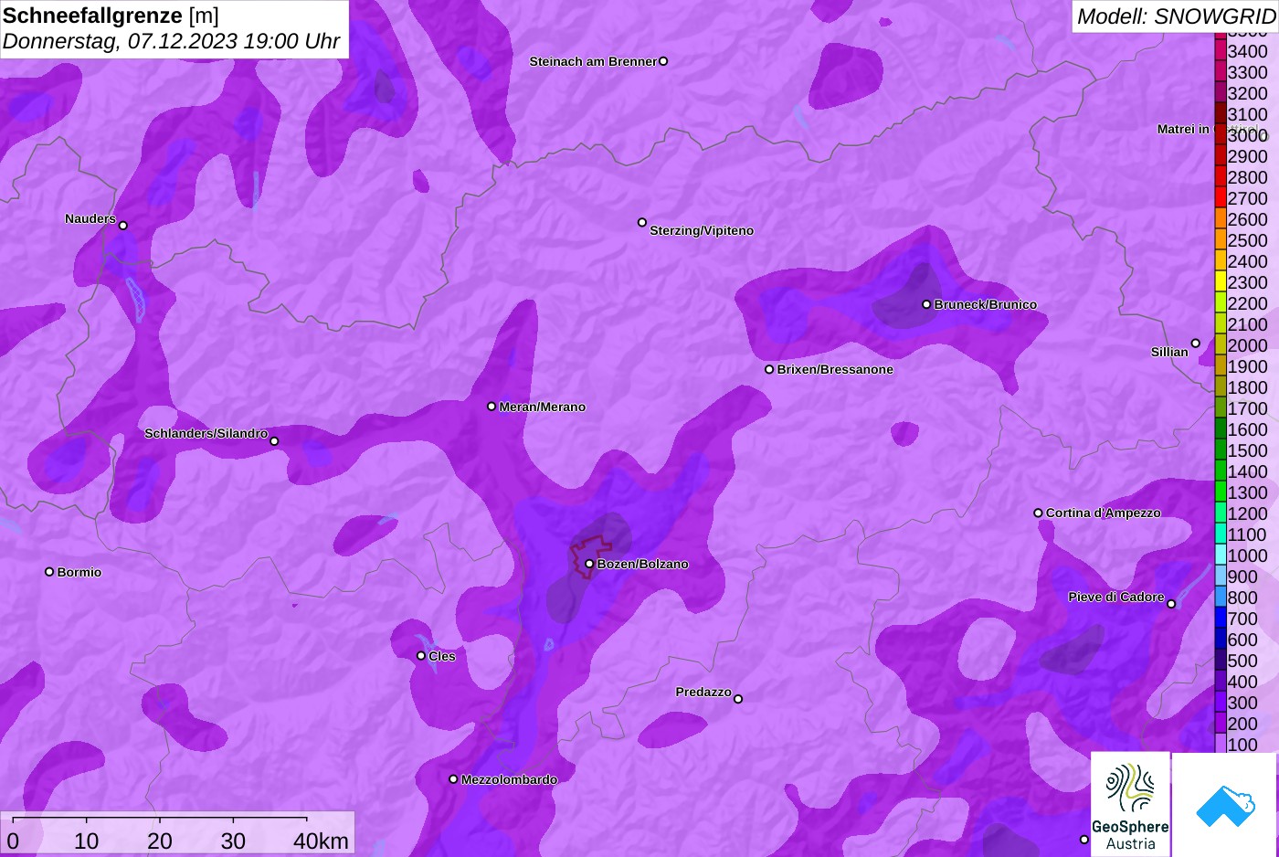Click the Modell: SNOWGRID label

1177,16
